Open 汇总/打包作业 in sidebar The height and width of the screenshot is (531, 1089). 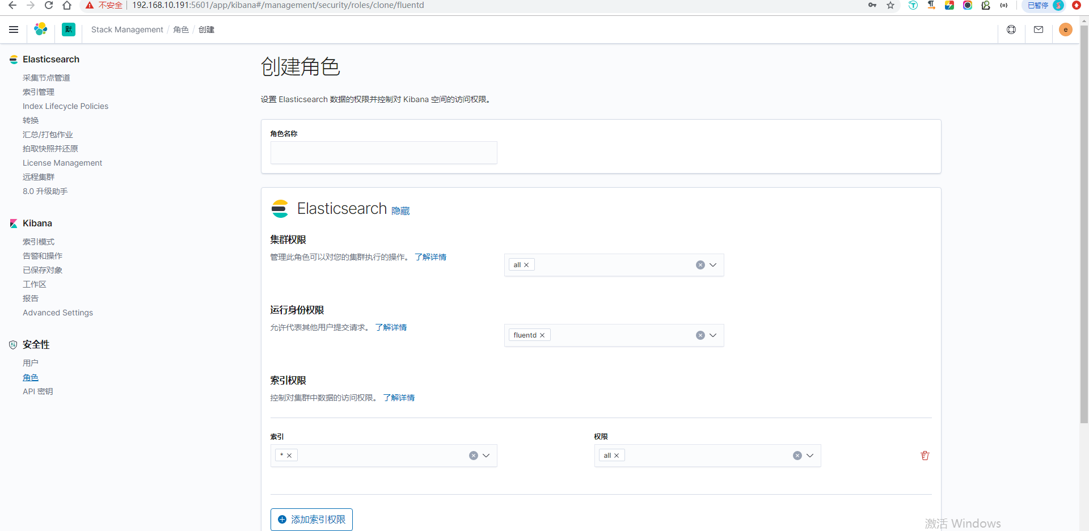click(x=48, y=134)
